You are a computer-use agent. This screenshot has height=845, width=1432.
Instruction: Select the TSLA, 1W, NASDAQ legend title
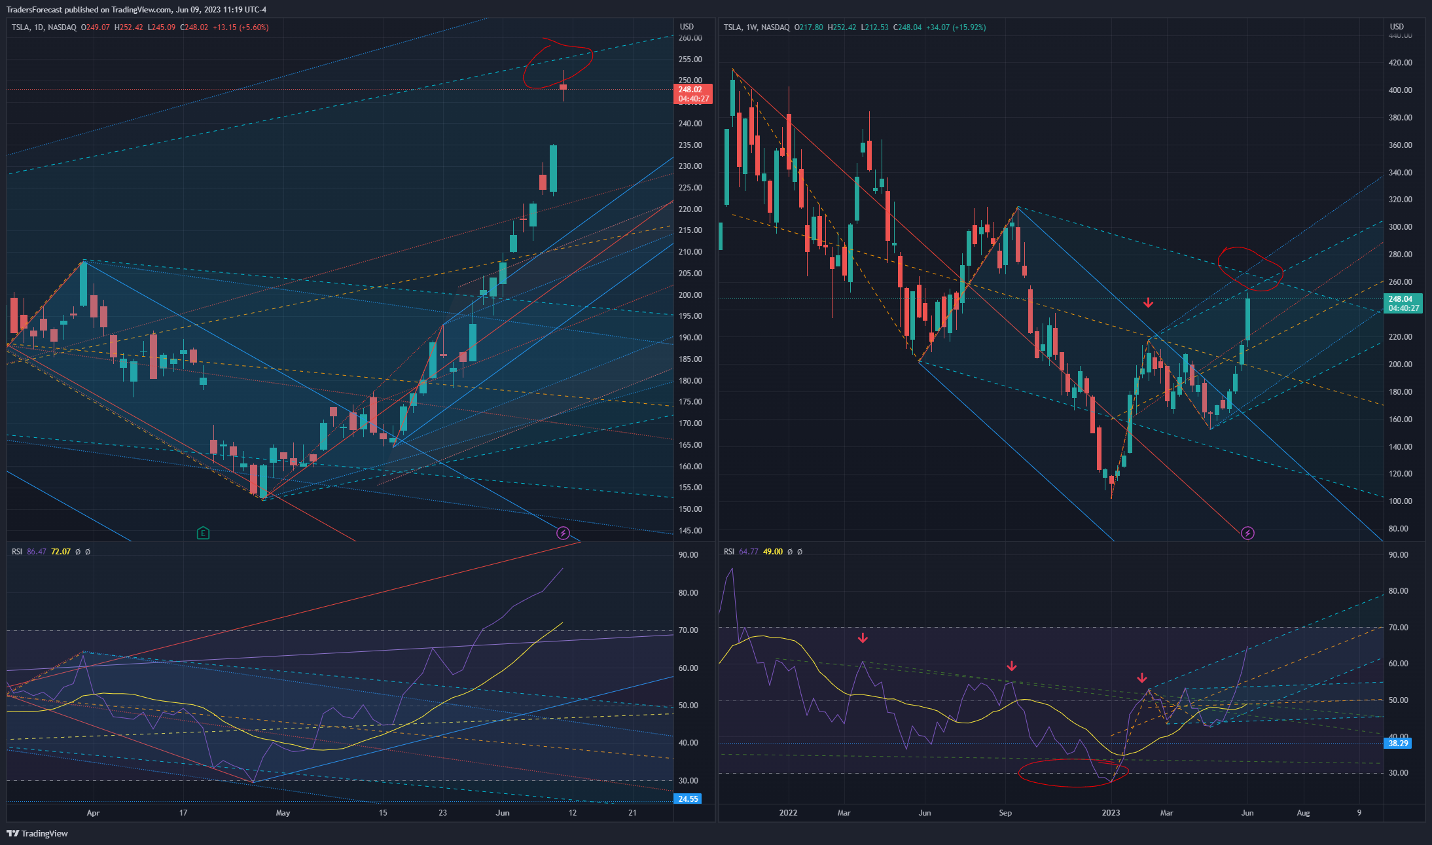pos(757,27)
